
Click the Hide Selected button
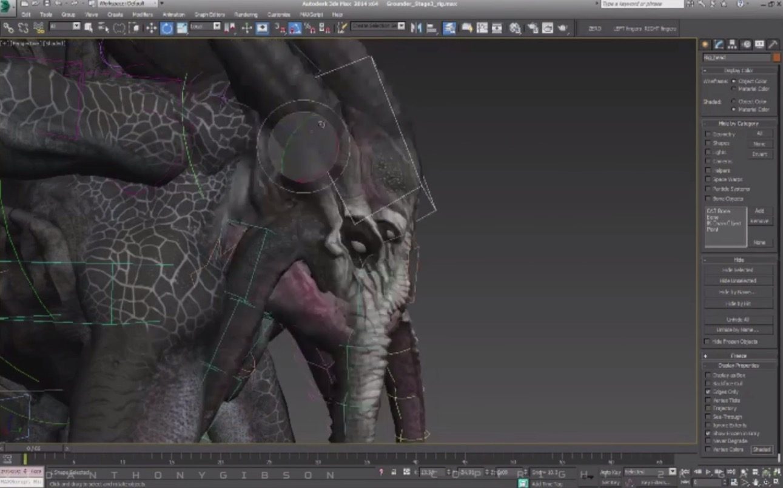tap(738, 270)
